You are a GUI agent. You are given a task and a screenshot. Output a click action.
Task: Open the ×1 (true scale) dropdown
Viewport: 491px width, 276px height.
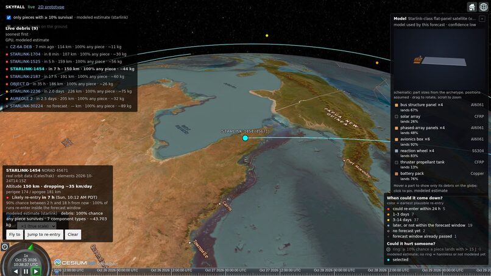tap(37, 226)
